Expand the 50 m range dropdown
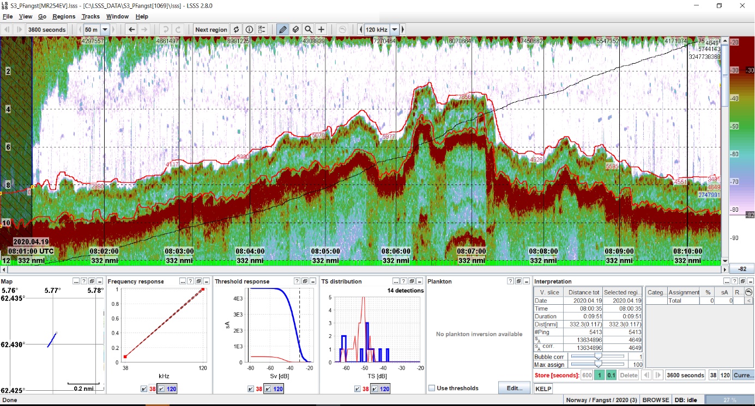Viewport: 755px width, 406px height. click(105, 29)
